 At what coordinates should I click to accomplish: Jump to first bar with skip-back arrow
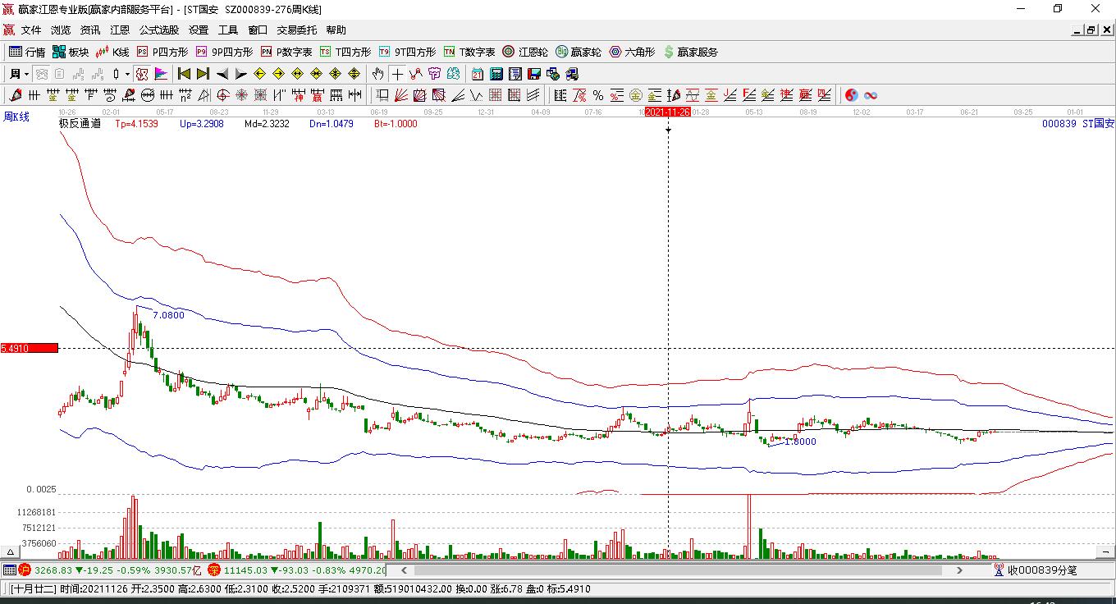184,74
